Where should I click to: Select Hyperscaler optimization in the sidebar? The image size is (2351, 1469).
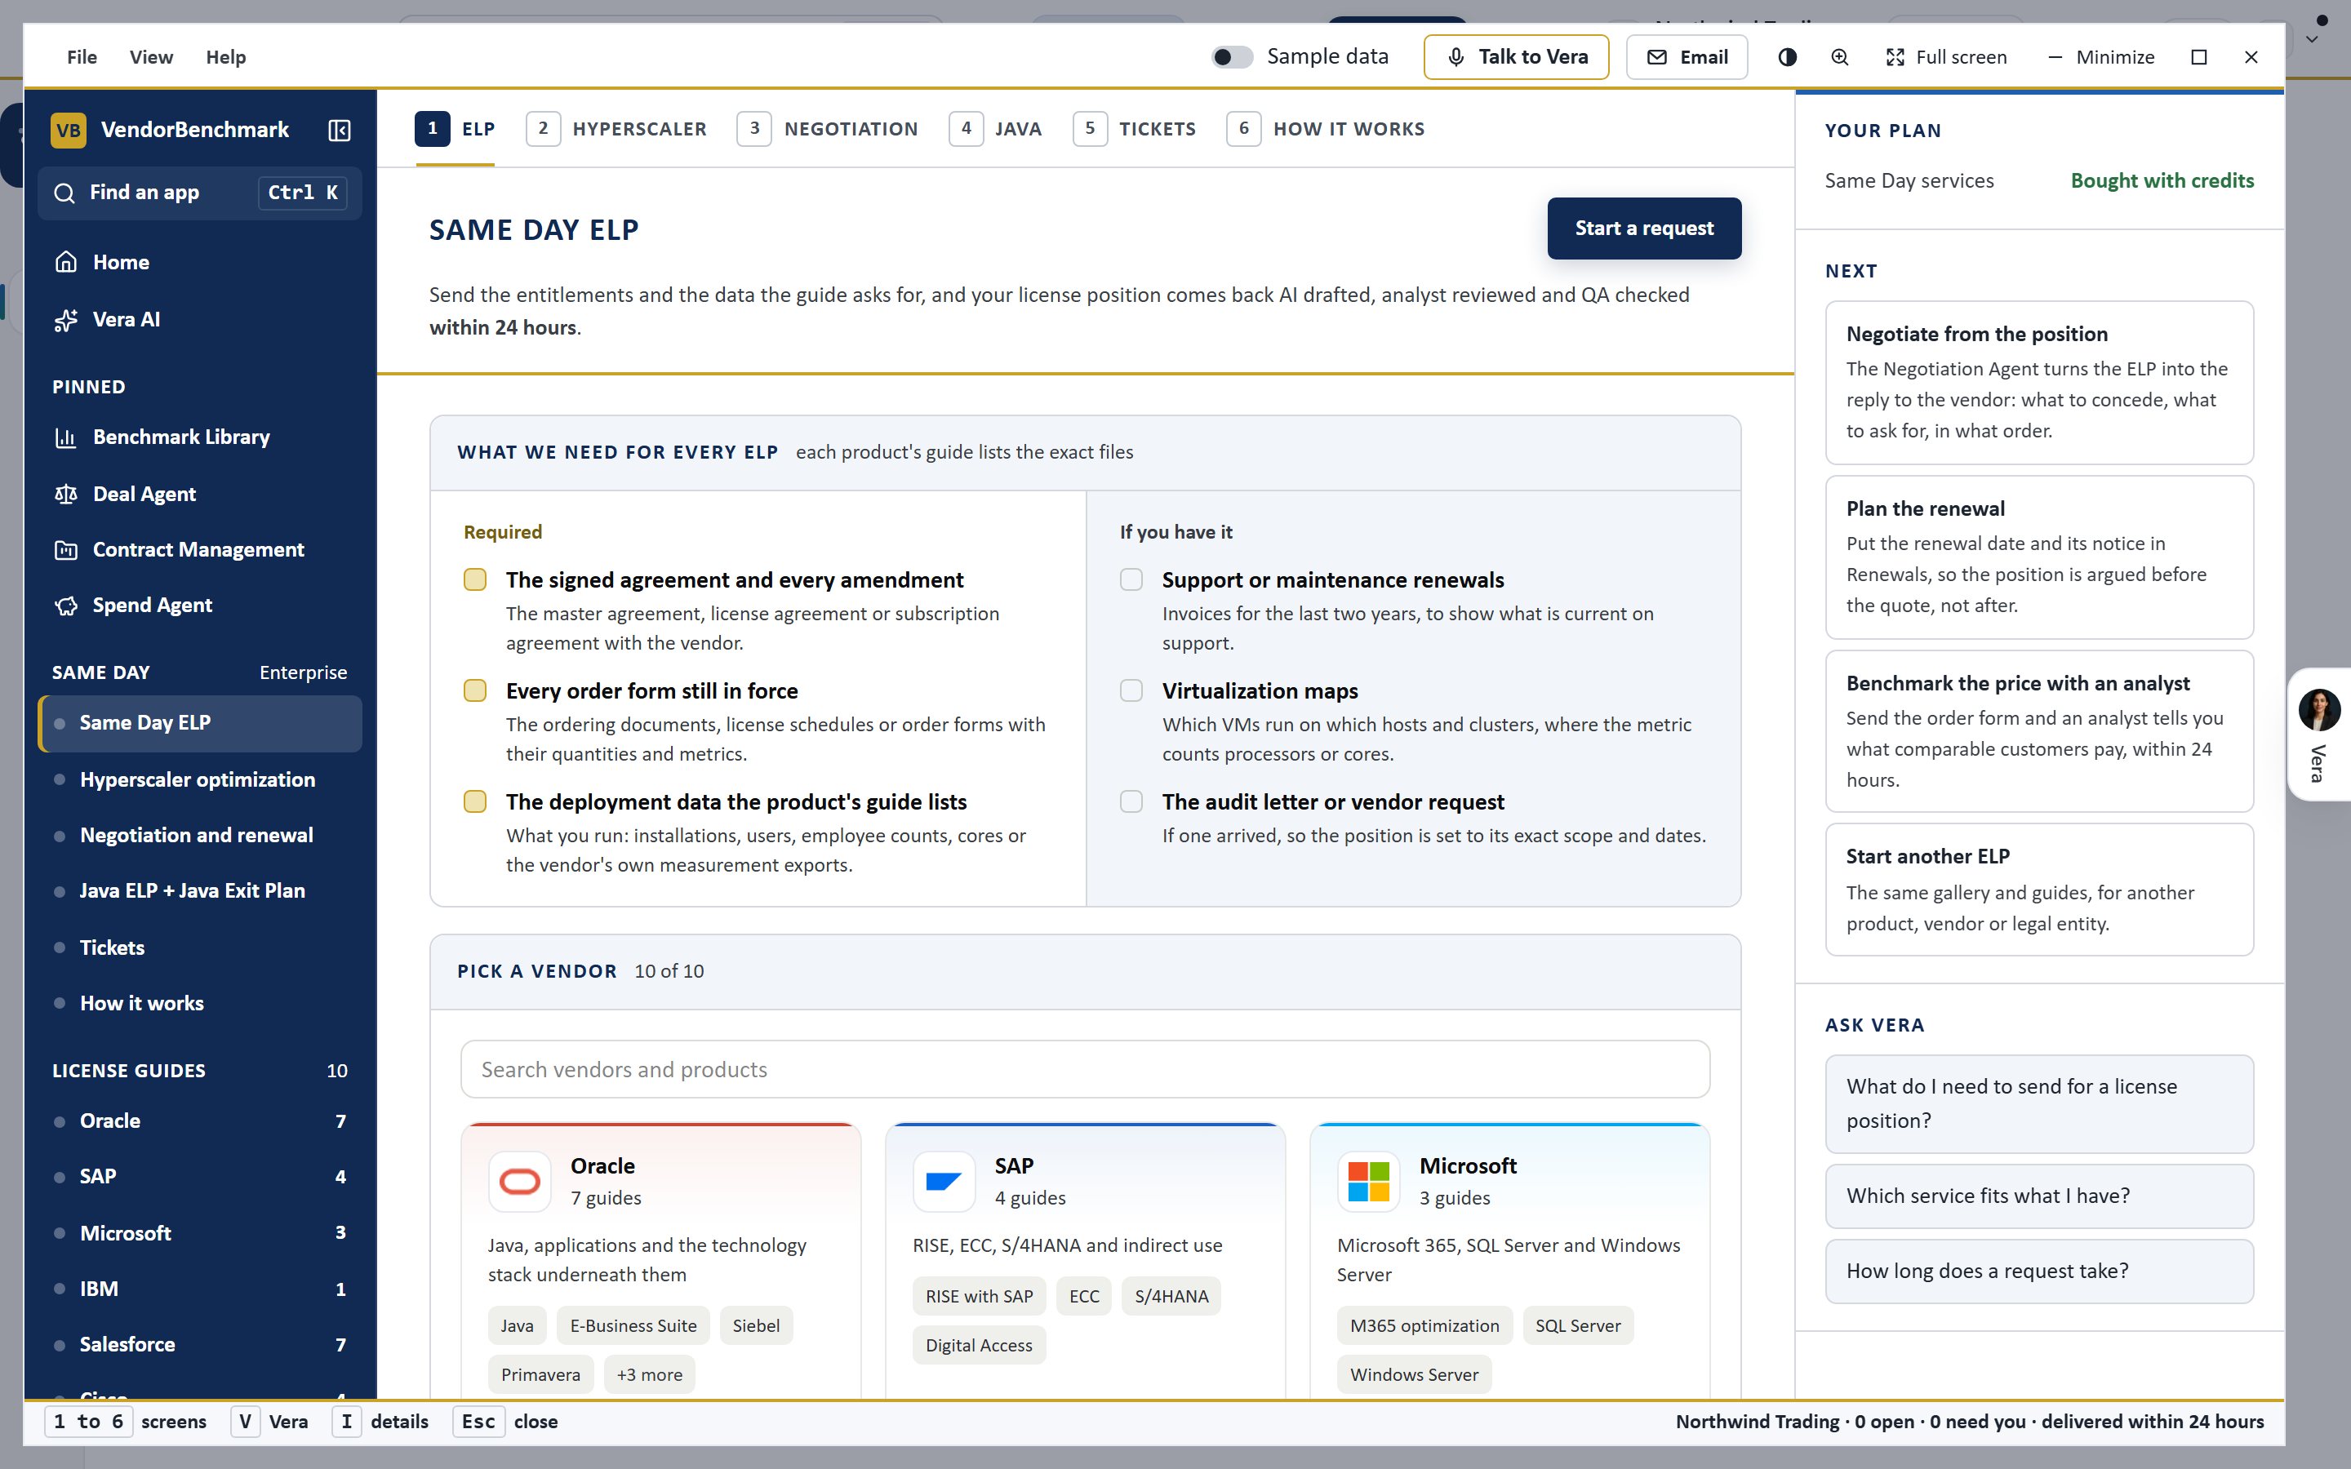[x=199, y=779]
